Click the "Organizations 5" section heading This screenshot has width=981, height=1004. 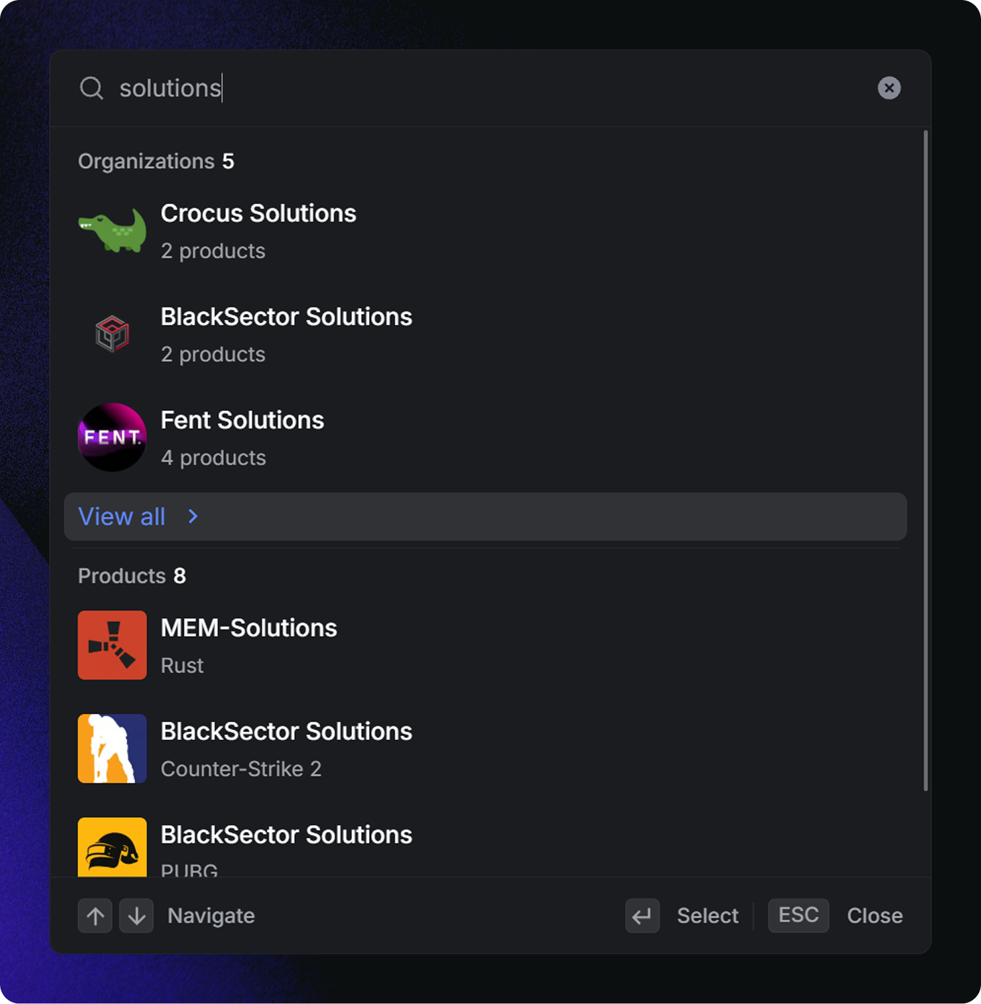pyautogui.click(x=156, y=162)
